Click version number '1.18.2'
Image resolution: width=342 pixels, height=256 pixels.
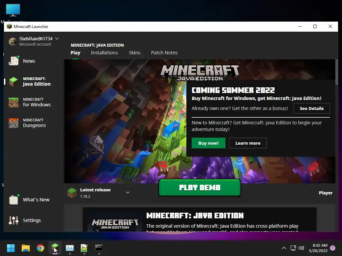tap(85, 196)
